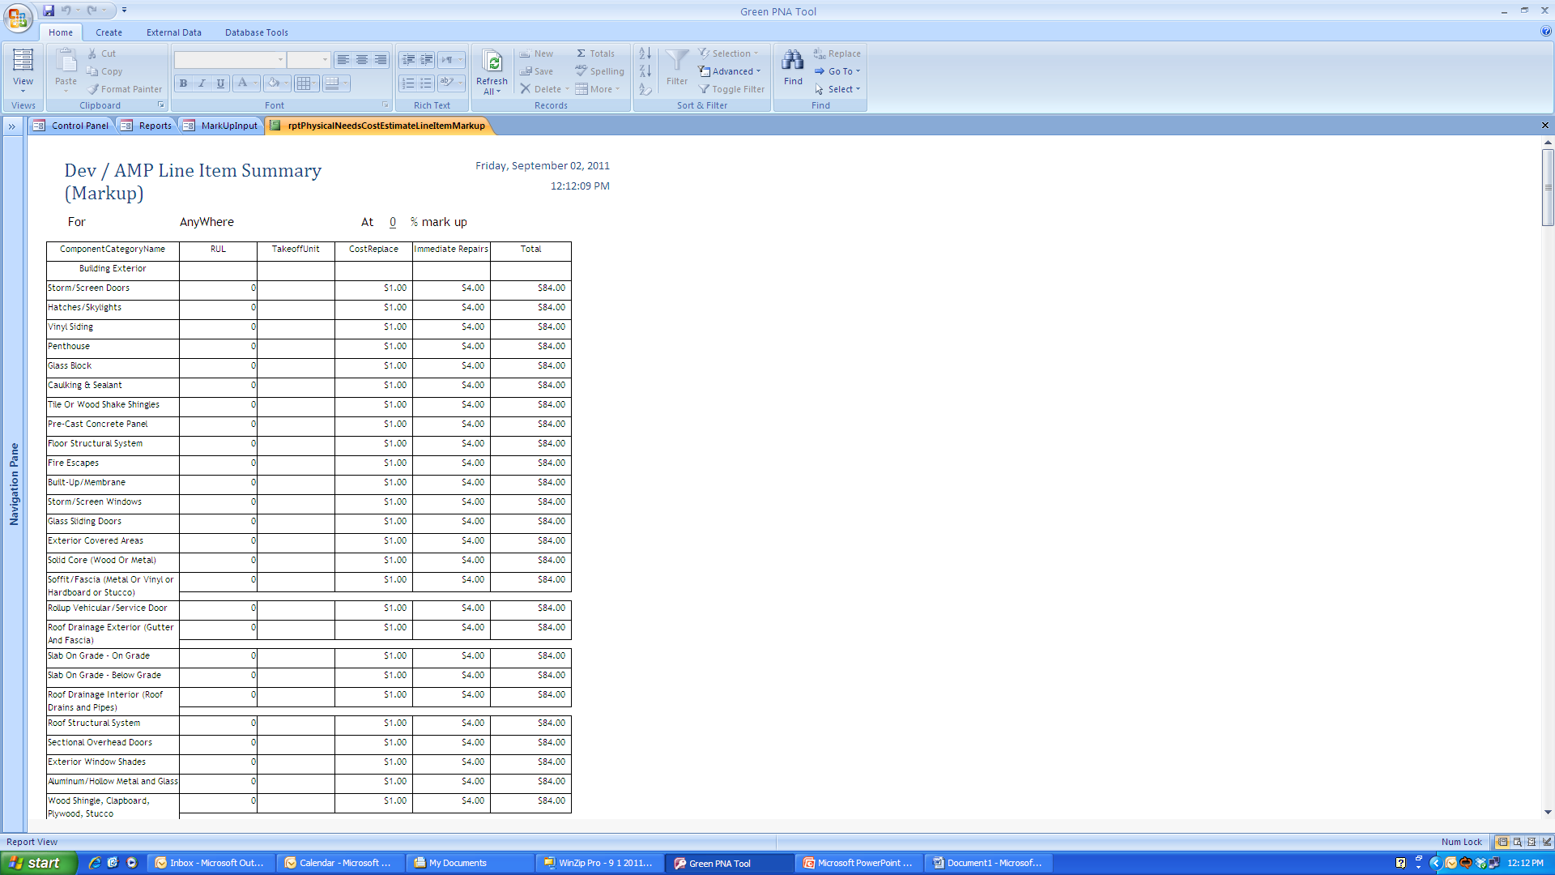Click the Find binoculars icon
Viewport: 1555px width, 875px height.
tap(793, 61)
